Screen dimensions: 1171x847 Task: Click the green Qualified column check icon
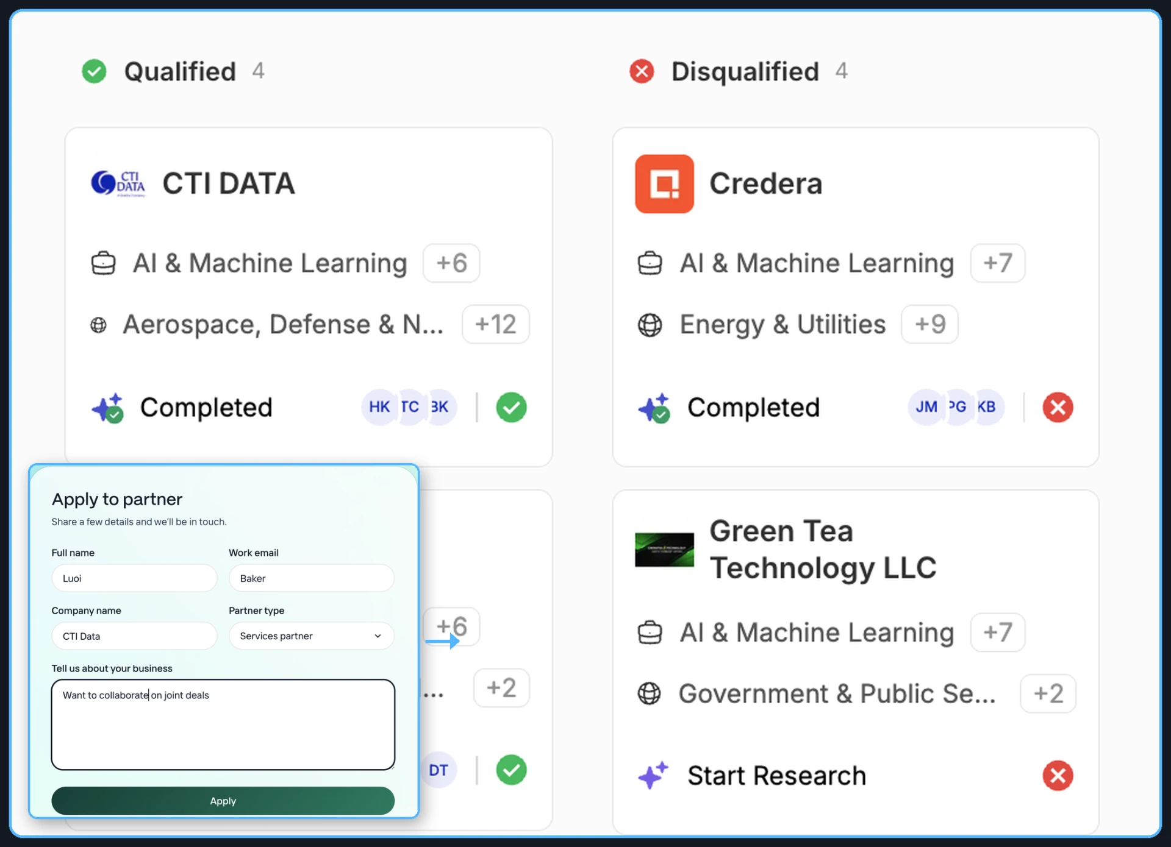point(94,71)
